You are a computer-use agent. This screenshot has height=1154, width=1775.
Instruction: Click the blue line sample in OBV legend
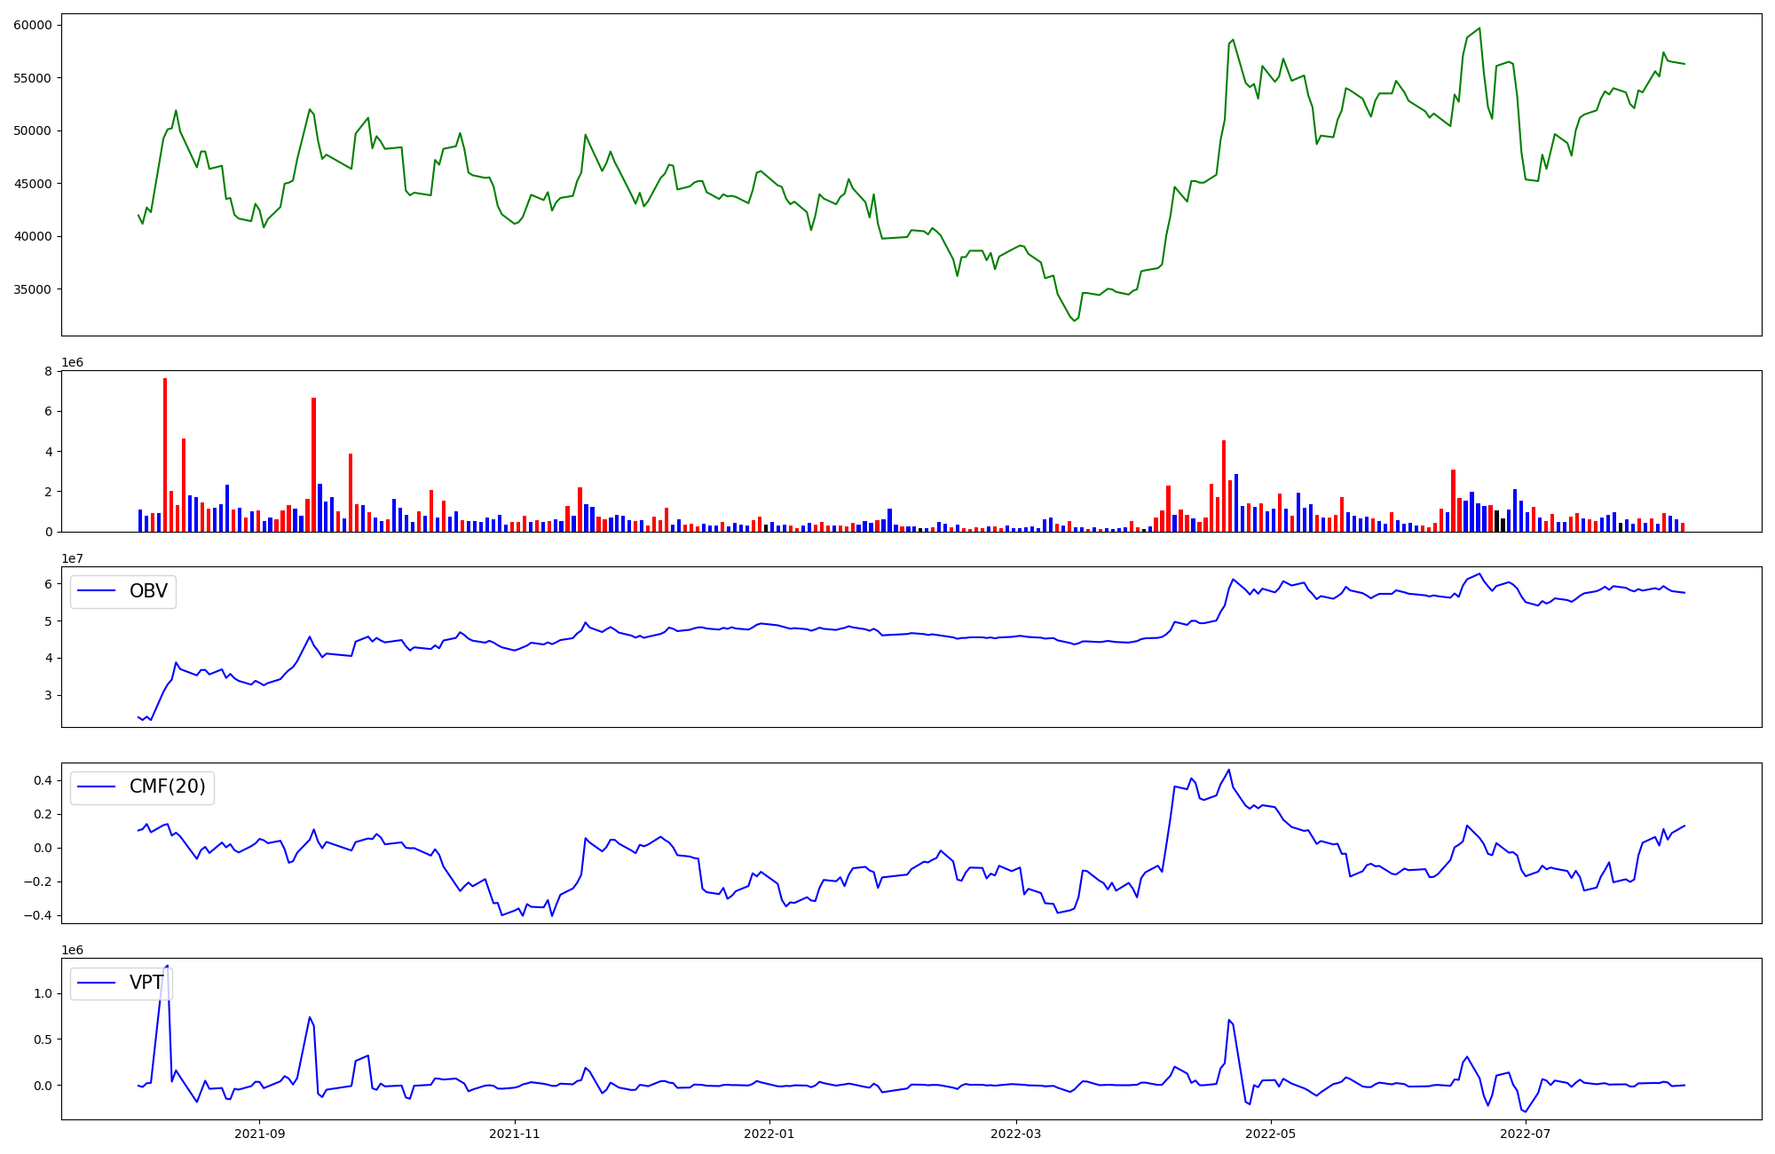[x=97, y=591]
